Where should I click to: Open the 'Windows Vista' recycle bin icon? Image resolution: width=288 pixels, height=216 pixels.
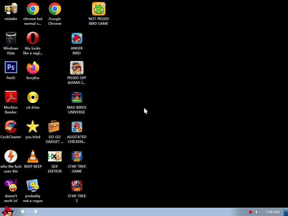point(11,38)
